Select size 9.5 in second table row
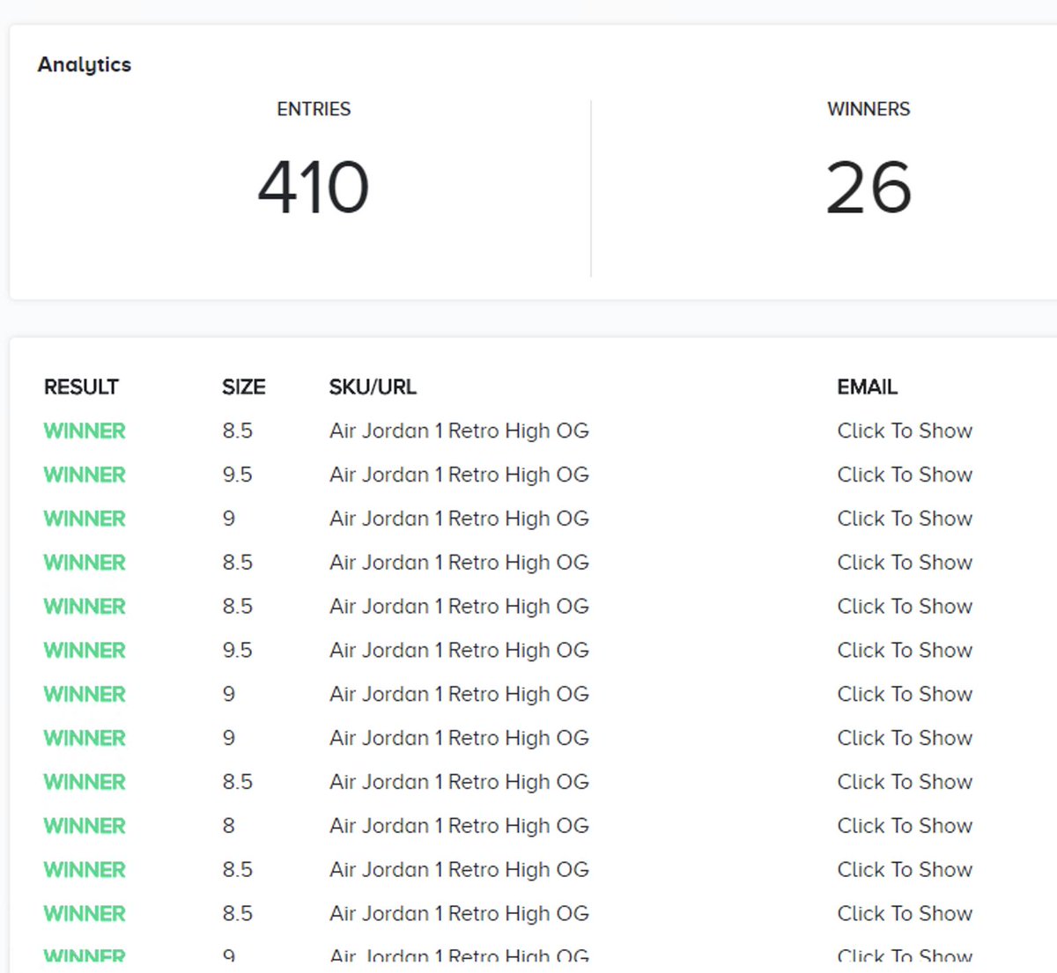 [x=237, y=475]
